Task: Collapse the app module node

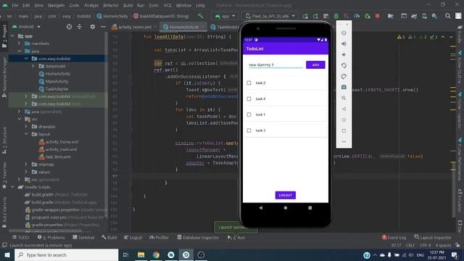Action: point(12,36)
